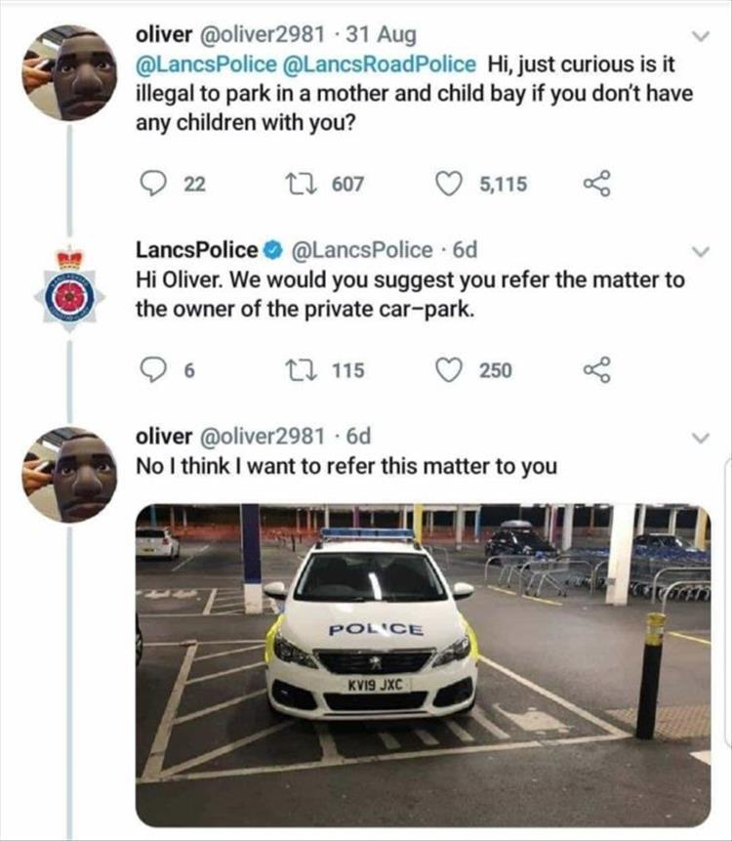Reply to oliver's first tweet
This screenshot has width=732, height=841.
150,183
